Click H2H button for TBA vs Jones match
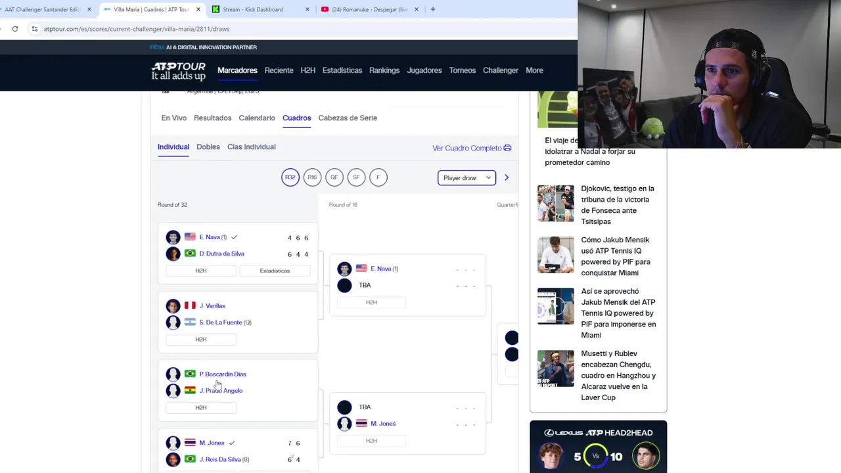841x473 pixels. coord(371,441)
